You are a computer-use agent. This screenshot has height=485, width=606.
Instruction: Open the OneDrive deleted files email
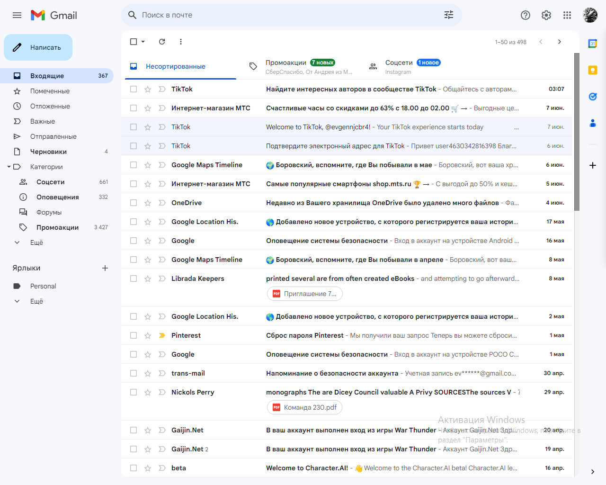347,203
